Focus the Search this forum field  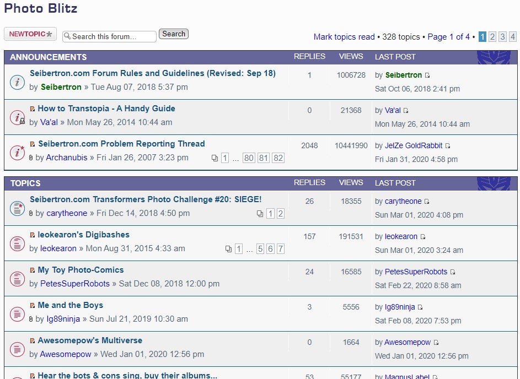(x=109, y=36)
